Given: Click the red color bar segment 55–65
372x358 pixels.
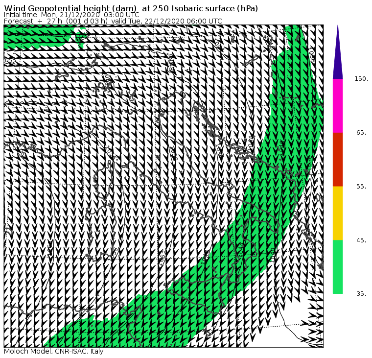Looking at the screenshot, I should tap(338, 159).
